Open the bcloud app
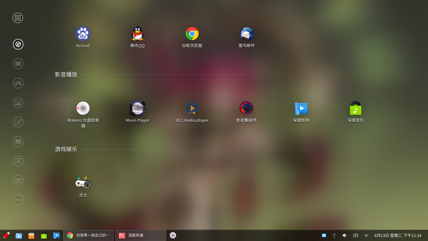This screenshot has width=428, height=241. pos(83,34)
